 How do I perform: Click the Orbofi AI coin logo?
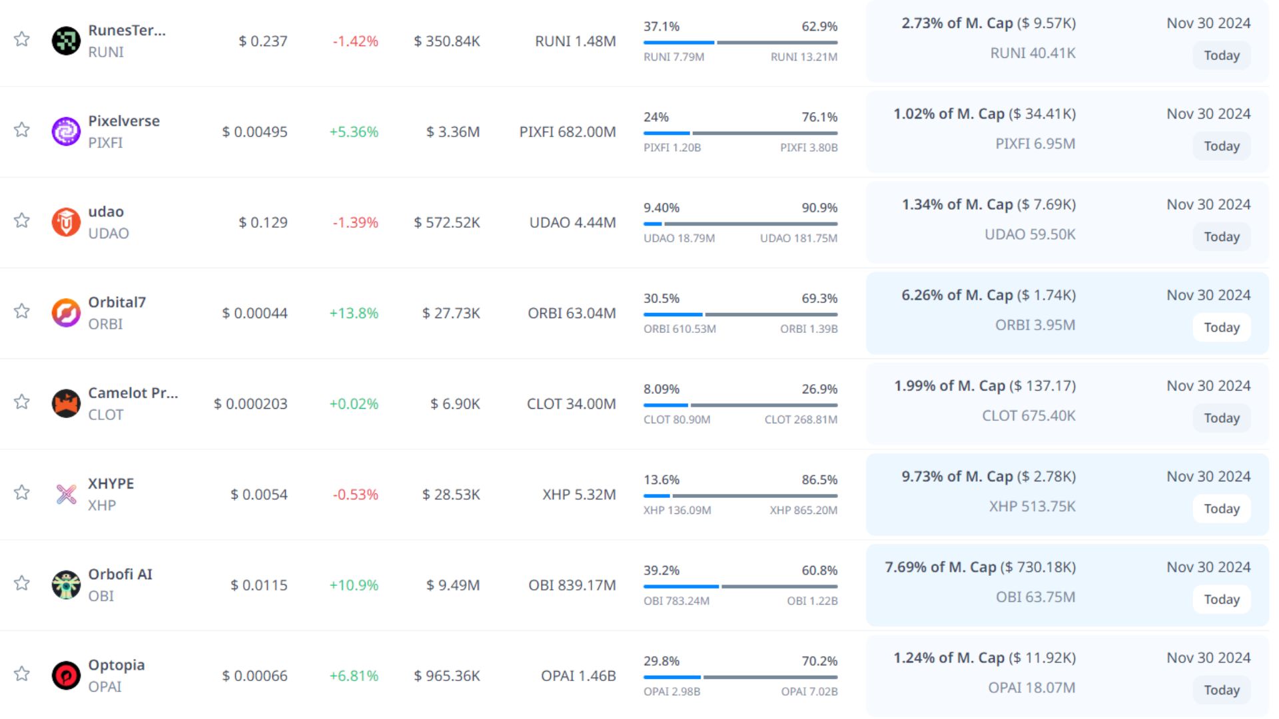[66, 585]
